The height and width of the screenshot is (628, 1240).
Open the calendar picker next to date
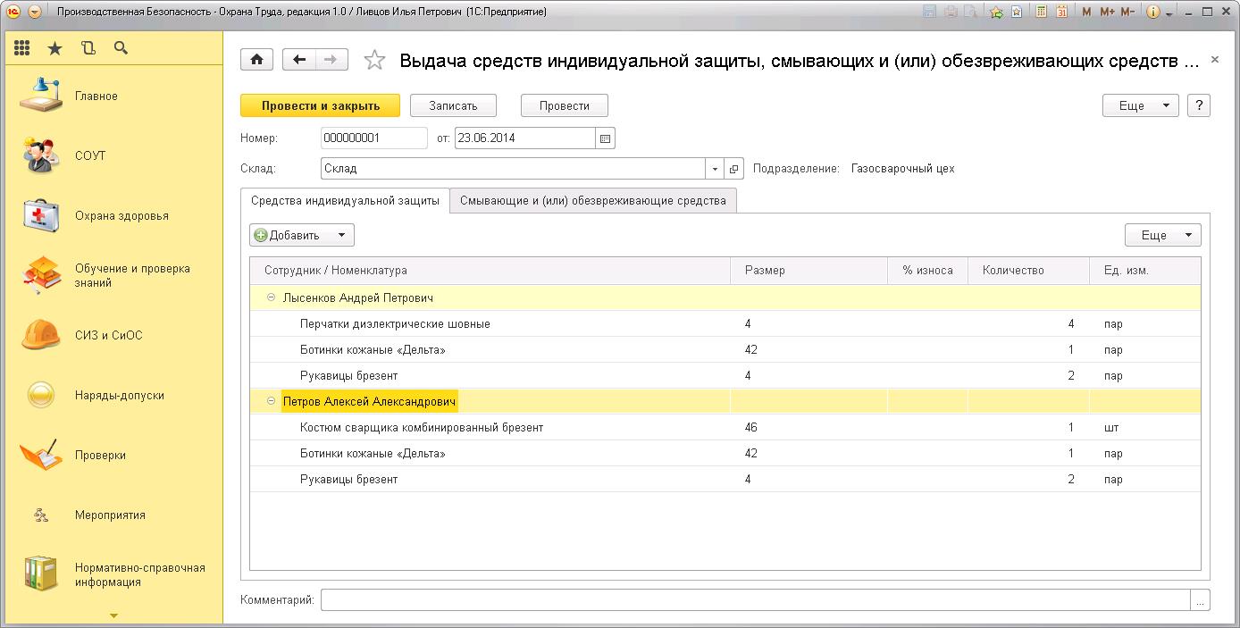(x=606, y=138)
